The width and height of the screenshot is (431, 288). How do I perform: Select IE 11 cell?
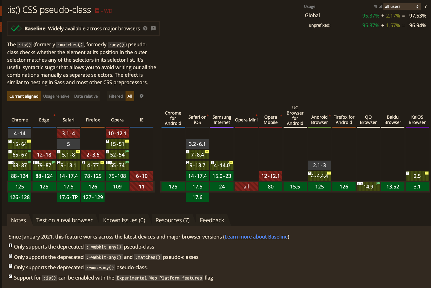[x=142, y=187]
